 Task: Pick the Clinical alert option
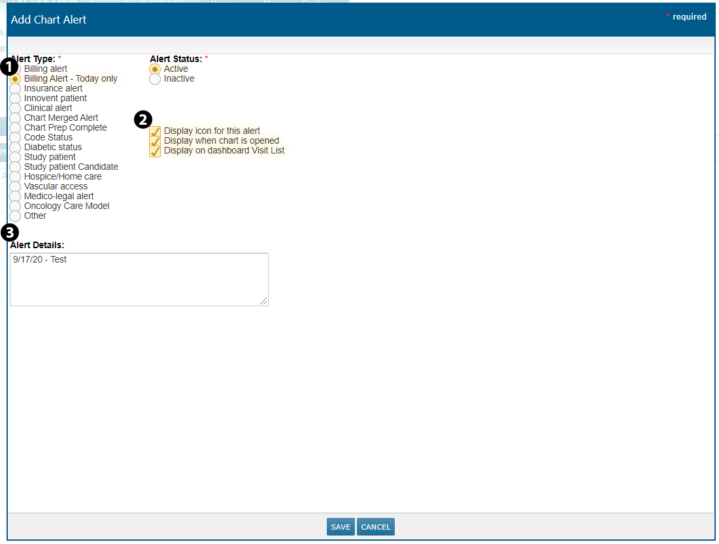coord(15,108)
